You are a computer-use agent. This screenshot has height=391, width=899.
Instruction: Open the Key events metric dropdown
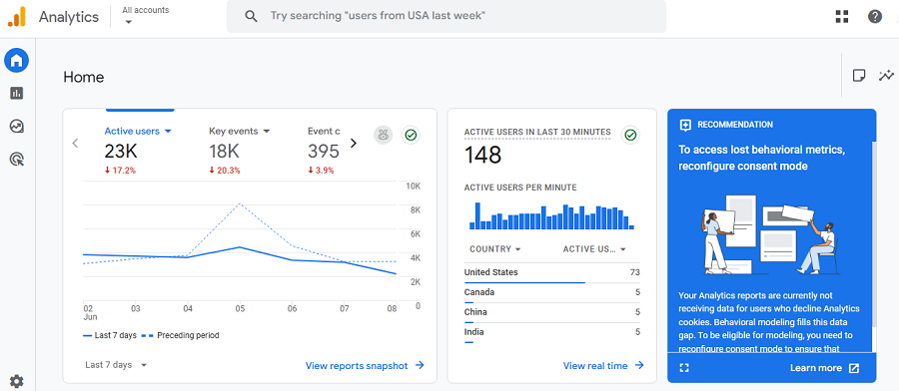[239, 131]
